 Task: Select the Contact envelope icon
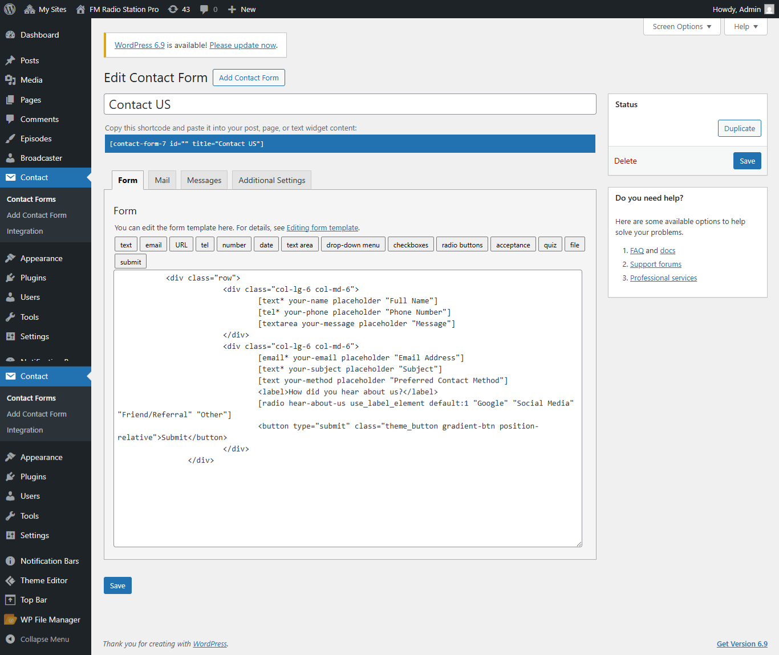[10, 177]
